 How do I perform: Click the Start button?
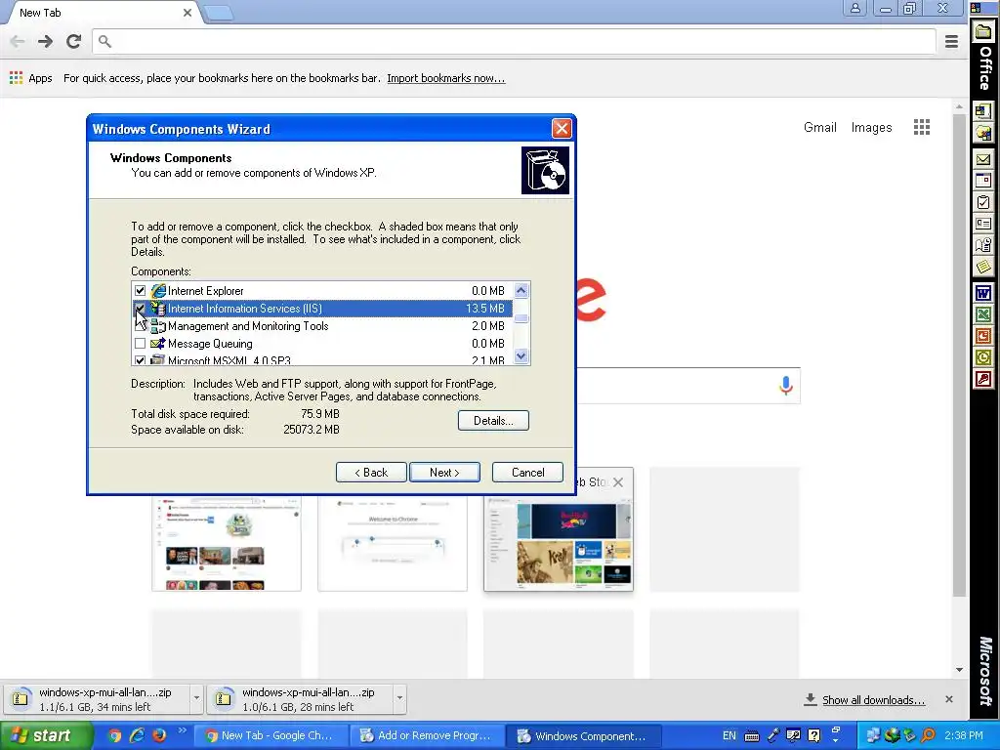(47, 735)
